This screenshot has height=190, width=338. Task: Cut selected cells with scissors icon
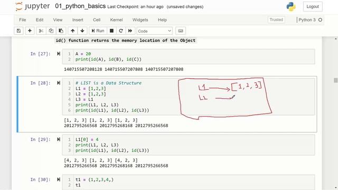(41, 31)
